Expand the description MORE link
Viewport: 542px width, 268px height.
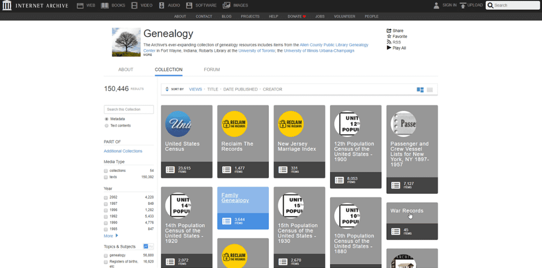click(x=148, y=55)
